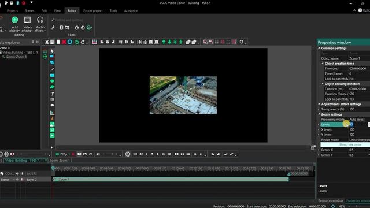Image resolution: width=370 pixels, height=208 pixels.
Task: Click the first green down-arrow order icon
Action: click(169, 42)
